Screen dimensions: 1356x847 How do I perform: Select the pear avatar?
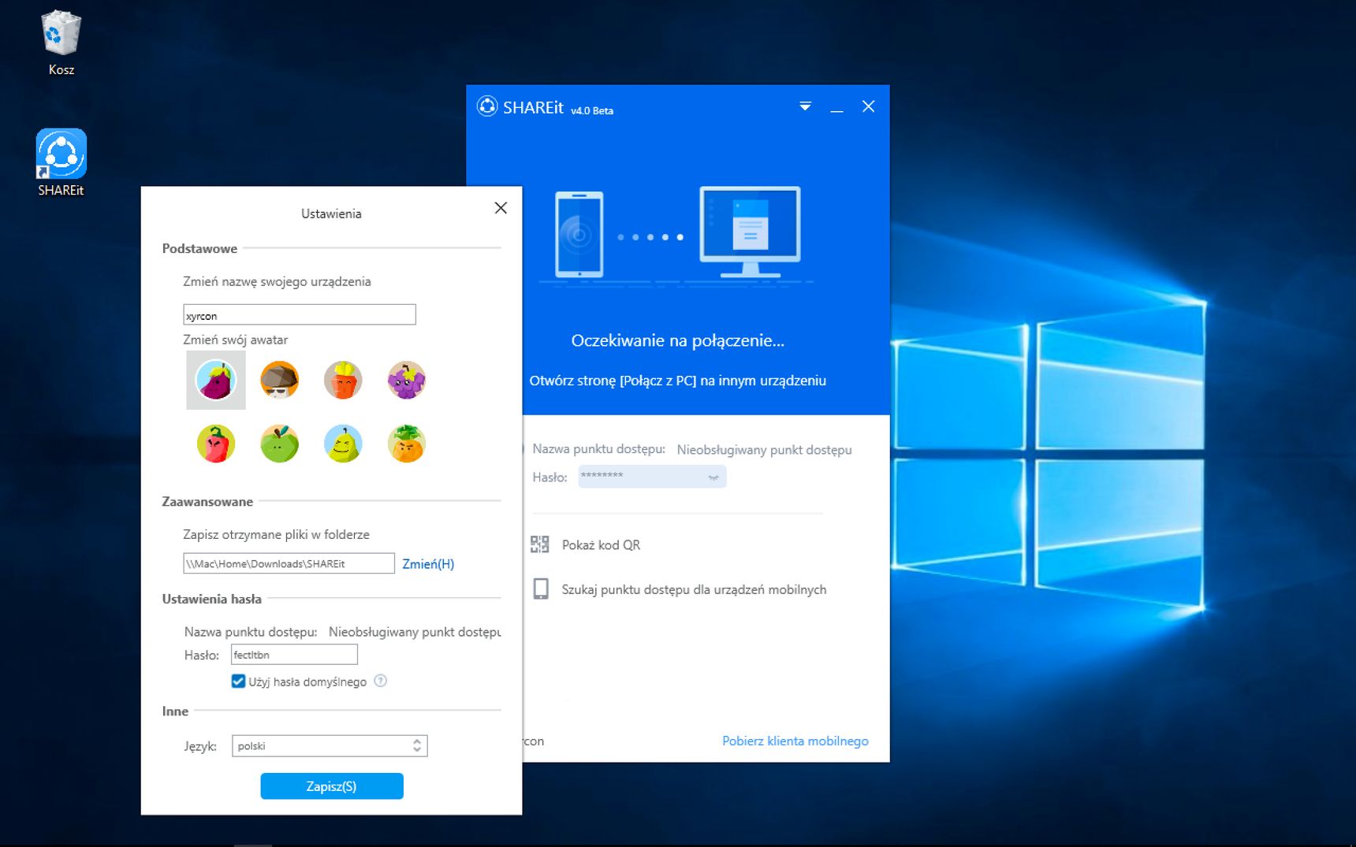pos(343,444)
